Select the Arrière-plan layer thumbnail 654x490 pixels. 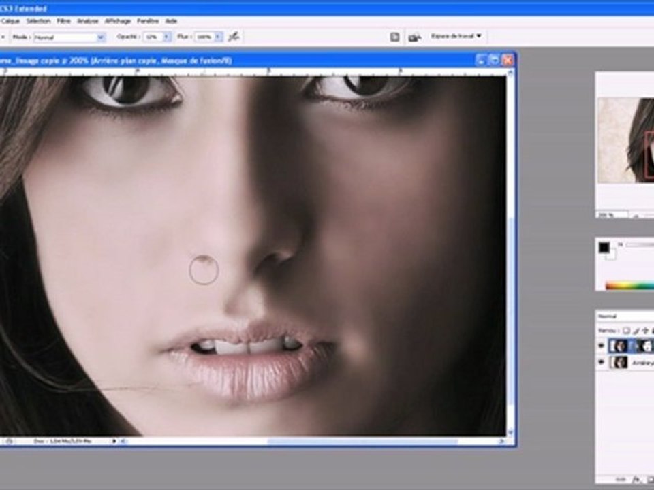(619, 363)
